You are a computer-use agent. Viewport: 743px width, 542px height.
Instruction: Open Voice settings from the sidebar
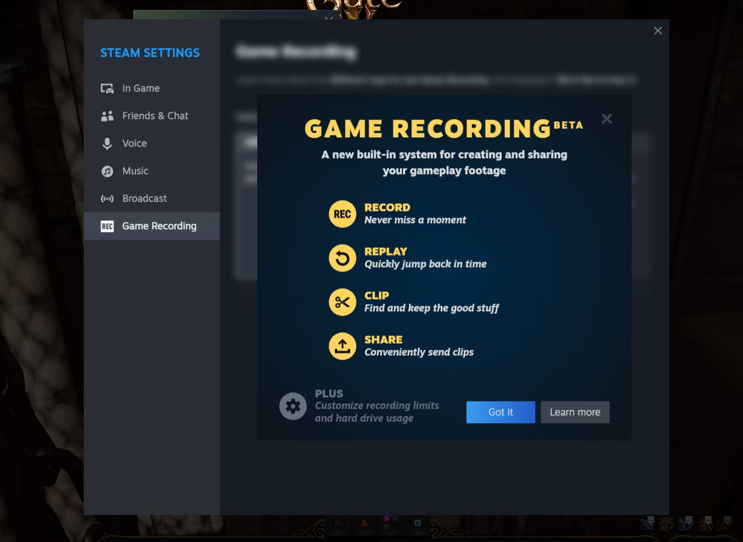[x=134, y=143]
